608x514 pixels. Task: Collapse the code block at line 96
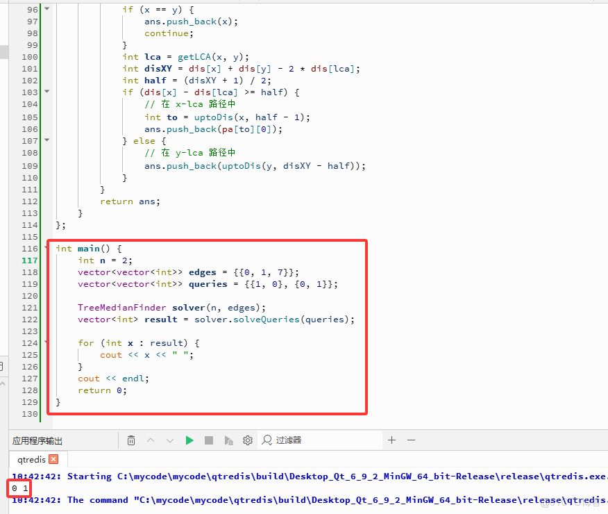(47, 8)
